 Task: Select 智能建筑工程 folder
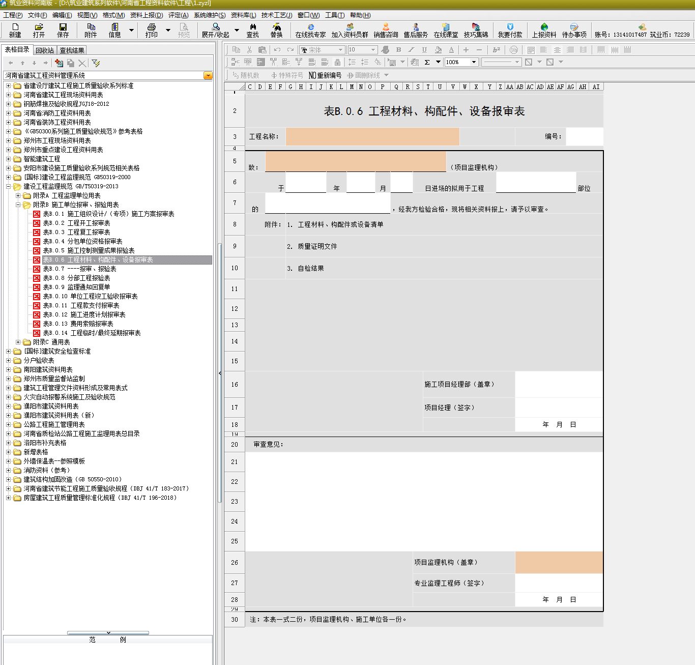click(42, 159)
